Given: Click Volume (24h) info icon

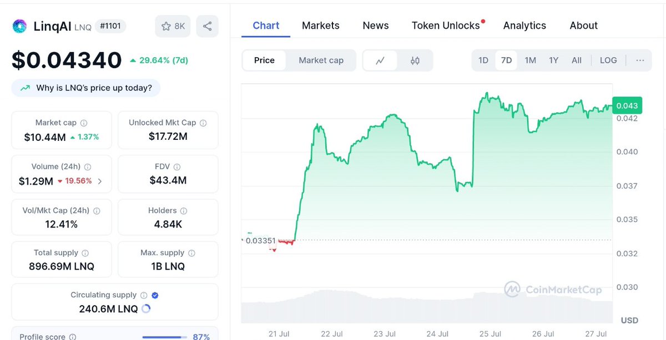Looking at the screenshot, I should pos(88,166).
